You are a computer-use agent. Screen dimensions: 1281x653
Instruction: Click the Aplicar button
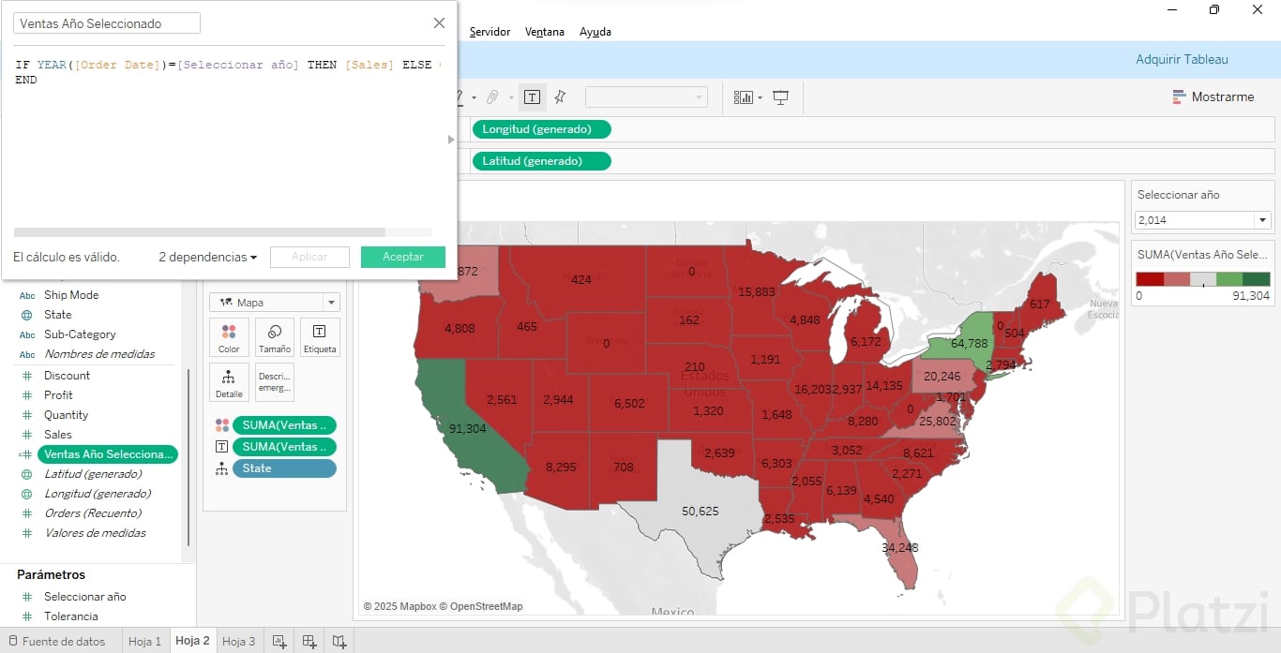tap(309, 257)
